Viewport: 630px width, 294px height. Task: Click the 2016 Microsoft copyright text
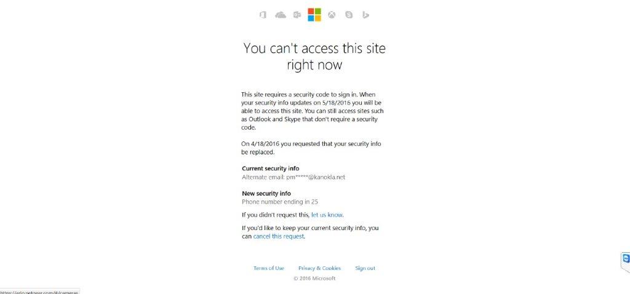(314, 278)
